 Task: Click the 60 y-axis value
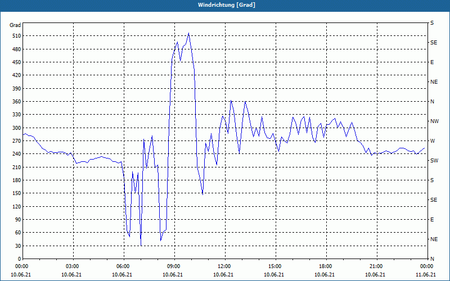point(17,233)
